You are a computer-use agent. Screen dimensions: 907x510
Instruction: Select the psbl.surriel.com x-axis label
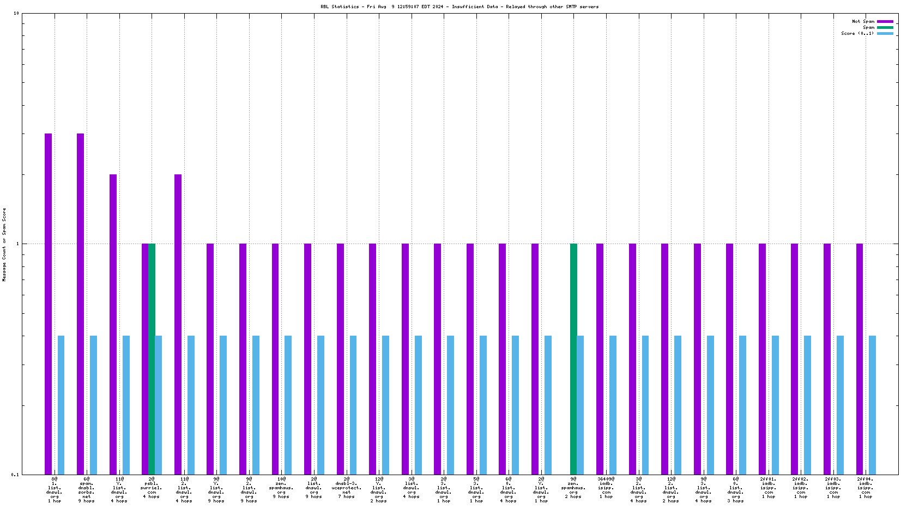[x=152, y=488]
